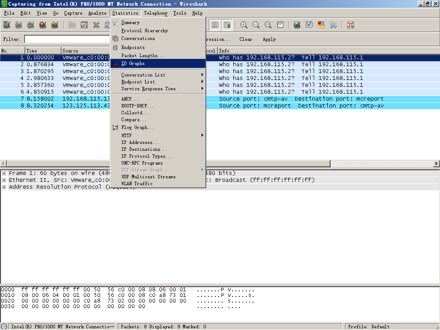Click the expert info circle in status bar
The image size is (440, 330).
point(4,327)
